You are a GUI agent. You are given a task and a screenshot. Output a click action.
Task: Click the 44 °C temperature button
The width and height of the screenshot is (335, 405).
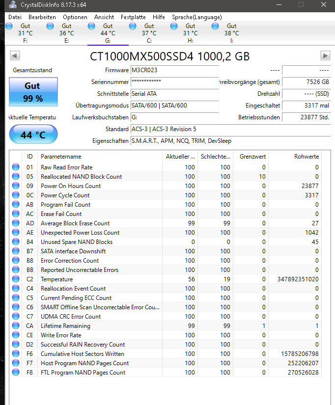(x=33, y=135)
